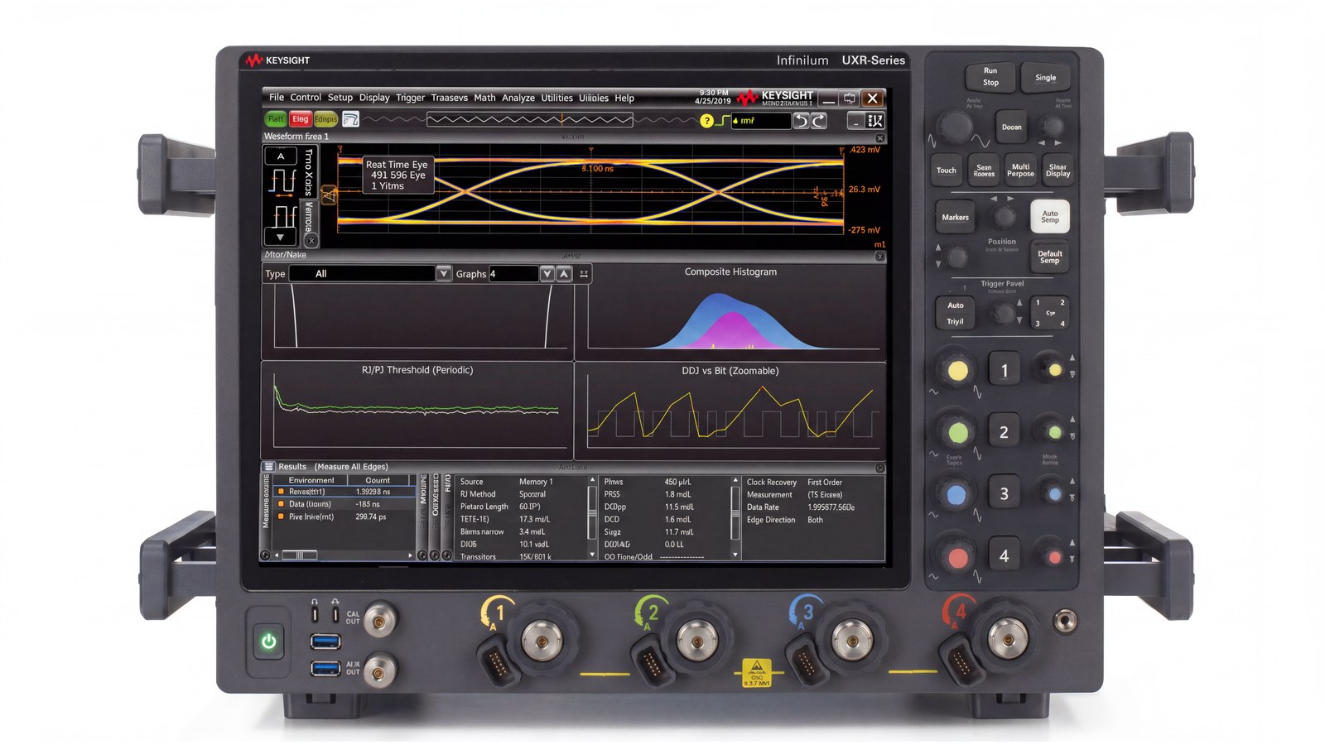This screenshot has height=745, width=1325.
Task: Click the Composite Histogram graph
Action: coord(730,311)
